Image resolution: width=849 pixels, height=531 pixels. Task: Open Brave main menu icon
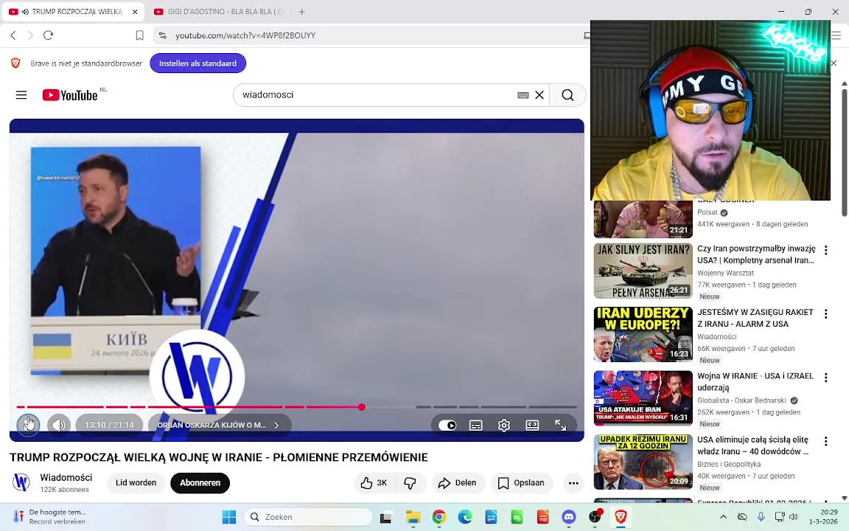836,35
